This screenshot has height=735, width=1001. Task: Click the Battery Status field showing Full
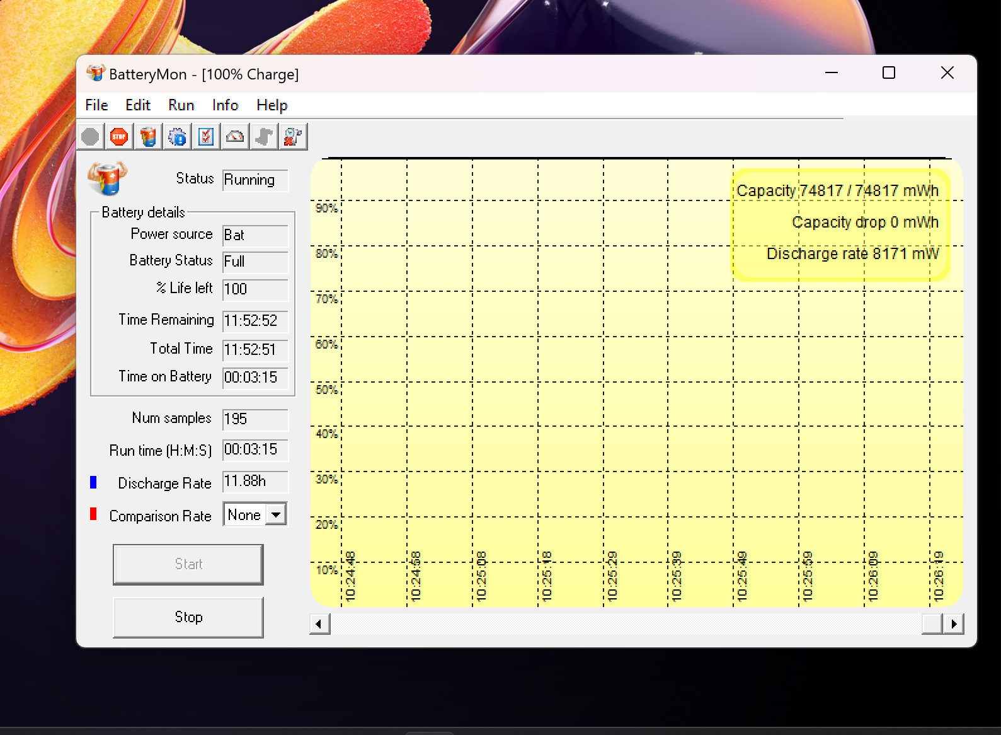(x=255, y=262)
